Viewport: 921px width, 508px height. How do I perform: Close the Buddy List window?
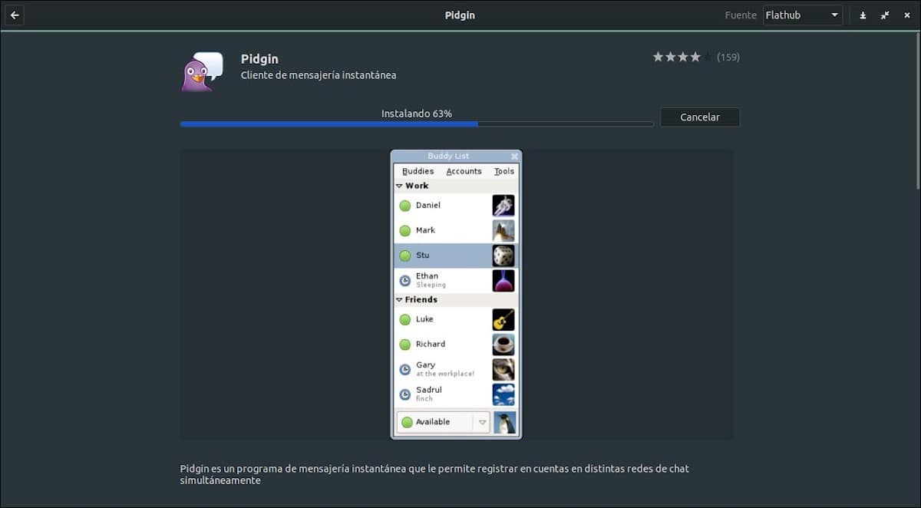coord(514,157)
